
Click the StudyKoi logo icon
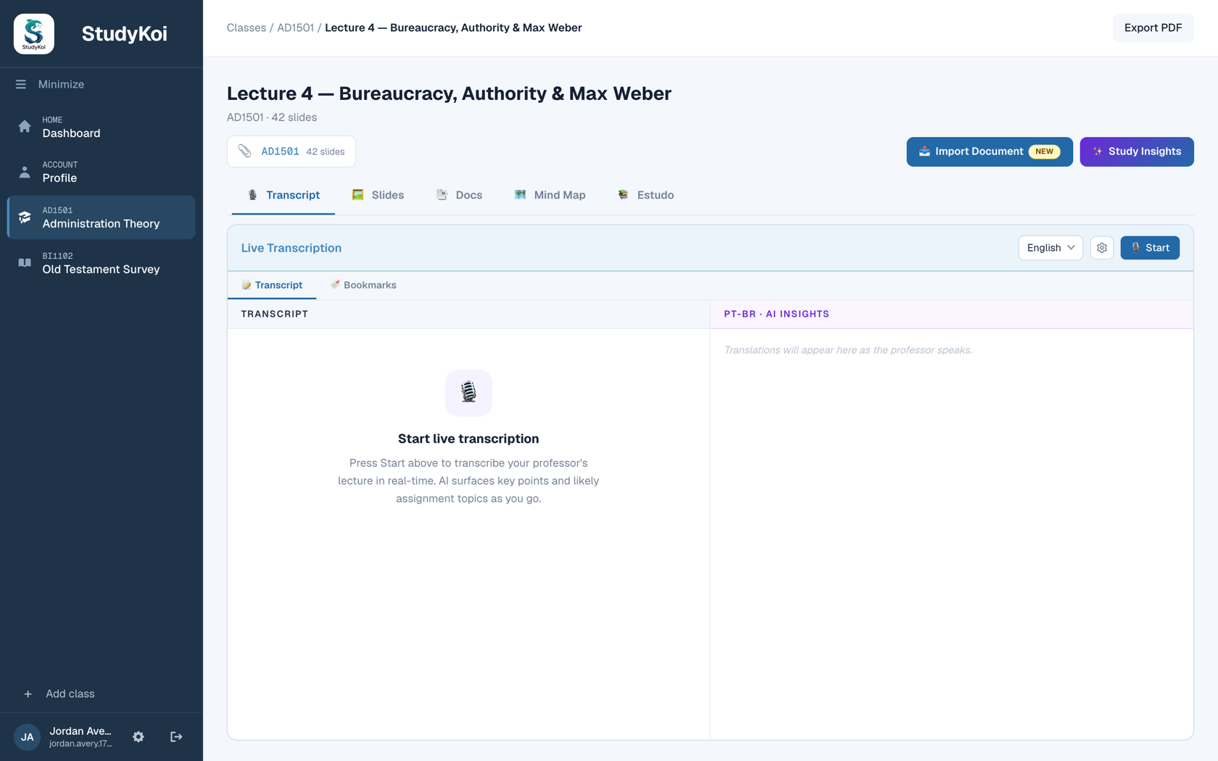[x=33, y=33]
